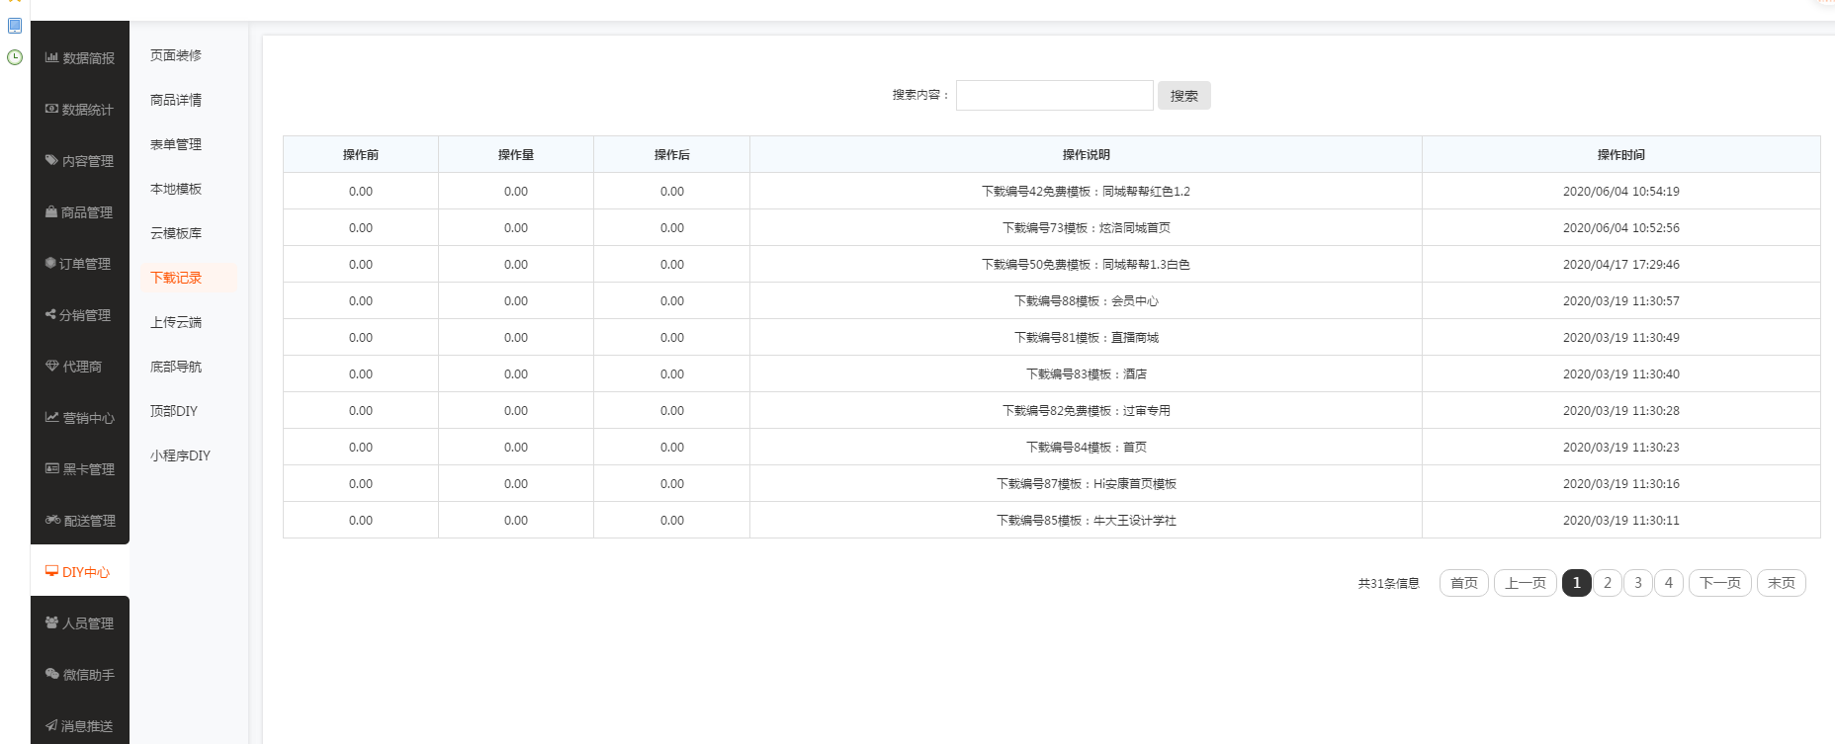The image size is (1835, 744).
Task: Jump to page 3 in pagination
Action: click(1637, 583)
